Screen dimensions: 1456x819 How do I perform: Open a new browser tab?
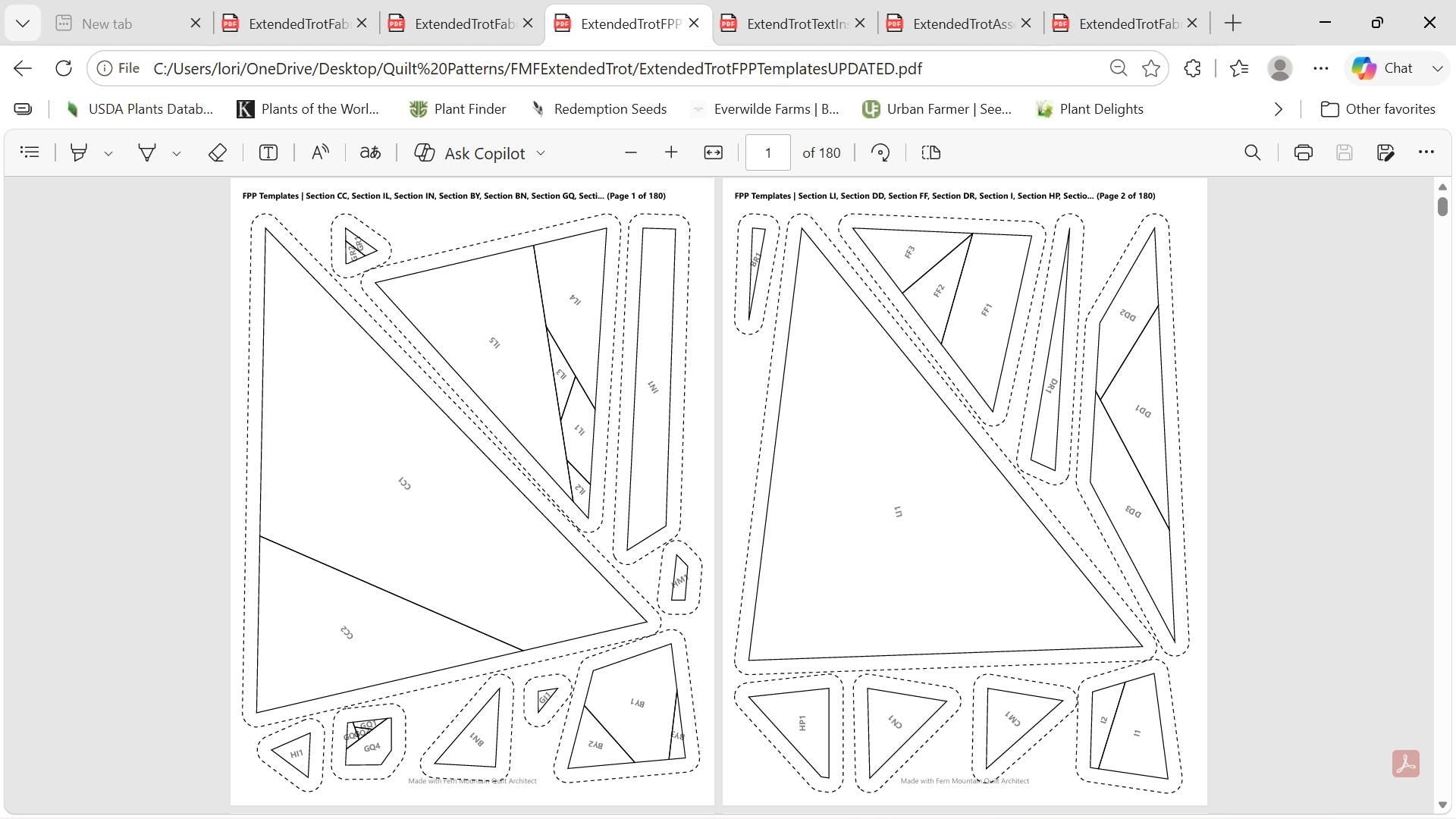tap(1233, 24)
